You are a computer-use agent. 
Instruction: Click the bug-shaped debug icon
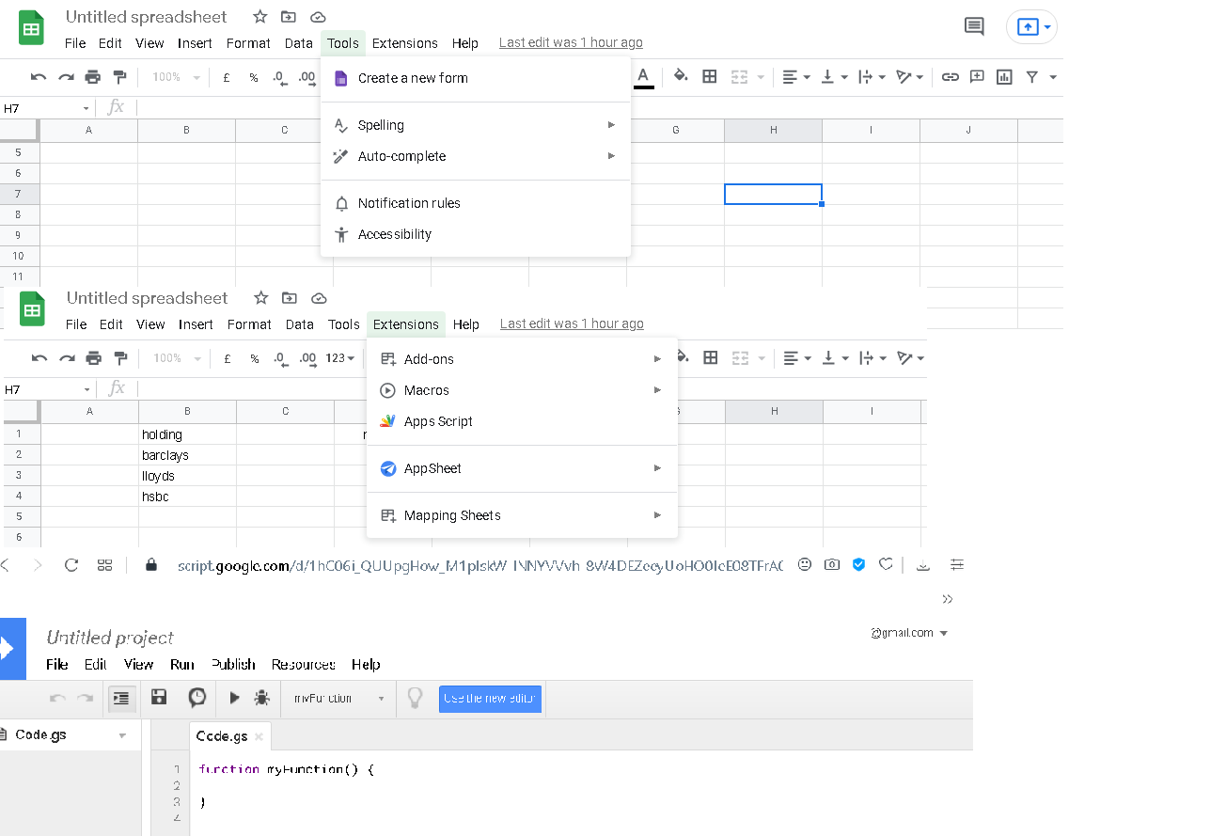pyautogui.click(x=261, y=698)
